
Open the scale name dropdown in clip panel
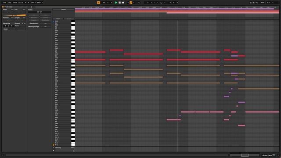click(x=21, y=29)
